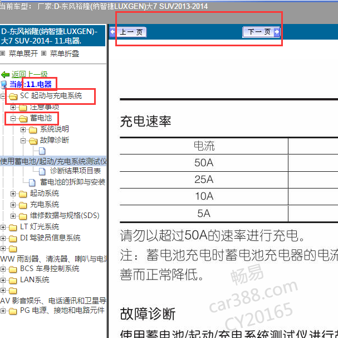Select 充电系统 tree item
The height and width of the screenshot is (338, 338).
pos(45,204)
